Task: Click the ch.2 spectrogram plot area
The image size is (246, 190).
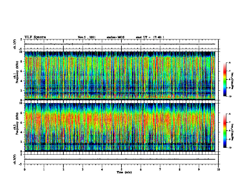Action: click(120, 127)
